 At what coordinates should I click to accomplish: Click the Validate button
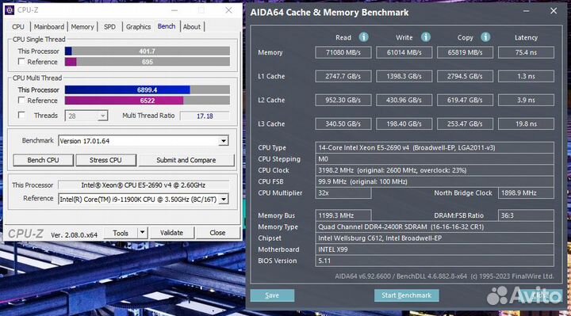(171, 233)
